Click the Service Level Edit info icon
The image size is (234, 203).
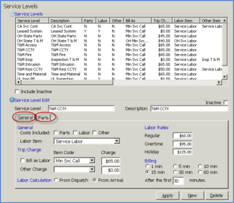12,100
